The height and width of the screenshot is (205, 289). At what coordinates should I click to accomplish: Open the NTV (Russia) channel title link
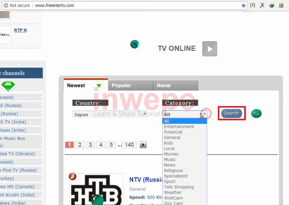[146, 180]
